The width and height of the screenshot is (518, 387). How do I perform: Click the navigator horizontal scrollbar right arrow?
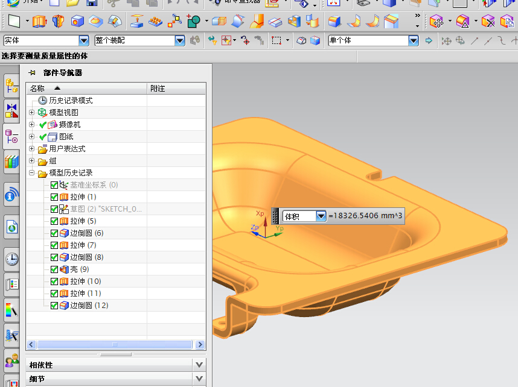click(x=199, y=344)
